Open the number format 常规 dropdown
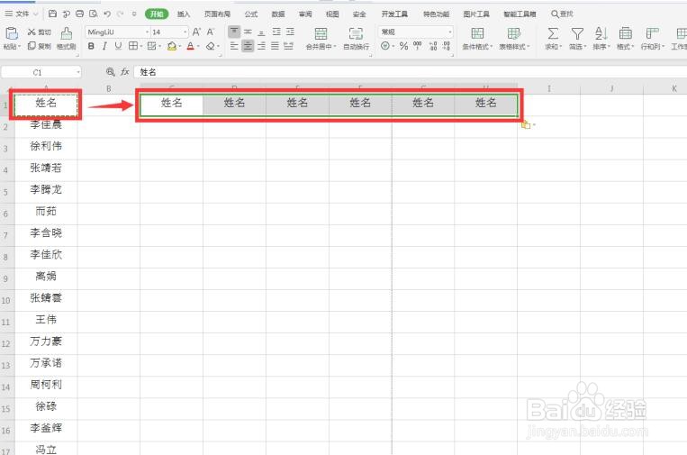This screenshot has width=687, height=455. pos(449,32)
